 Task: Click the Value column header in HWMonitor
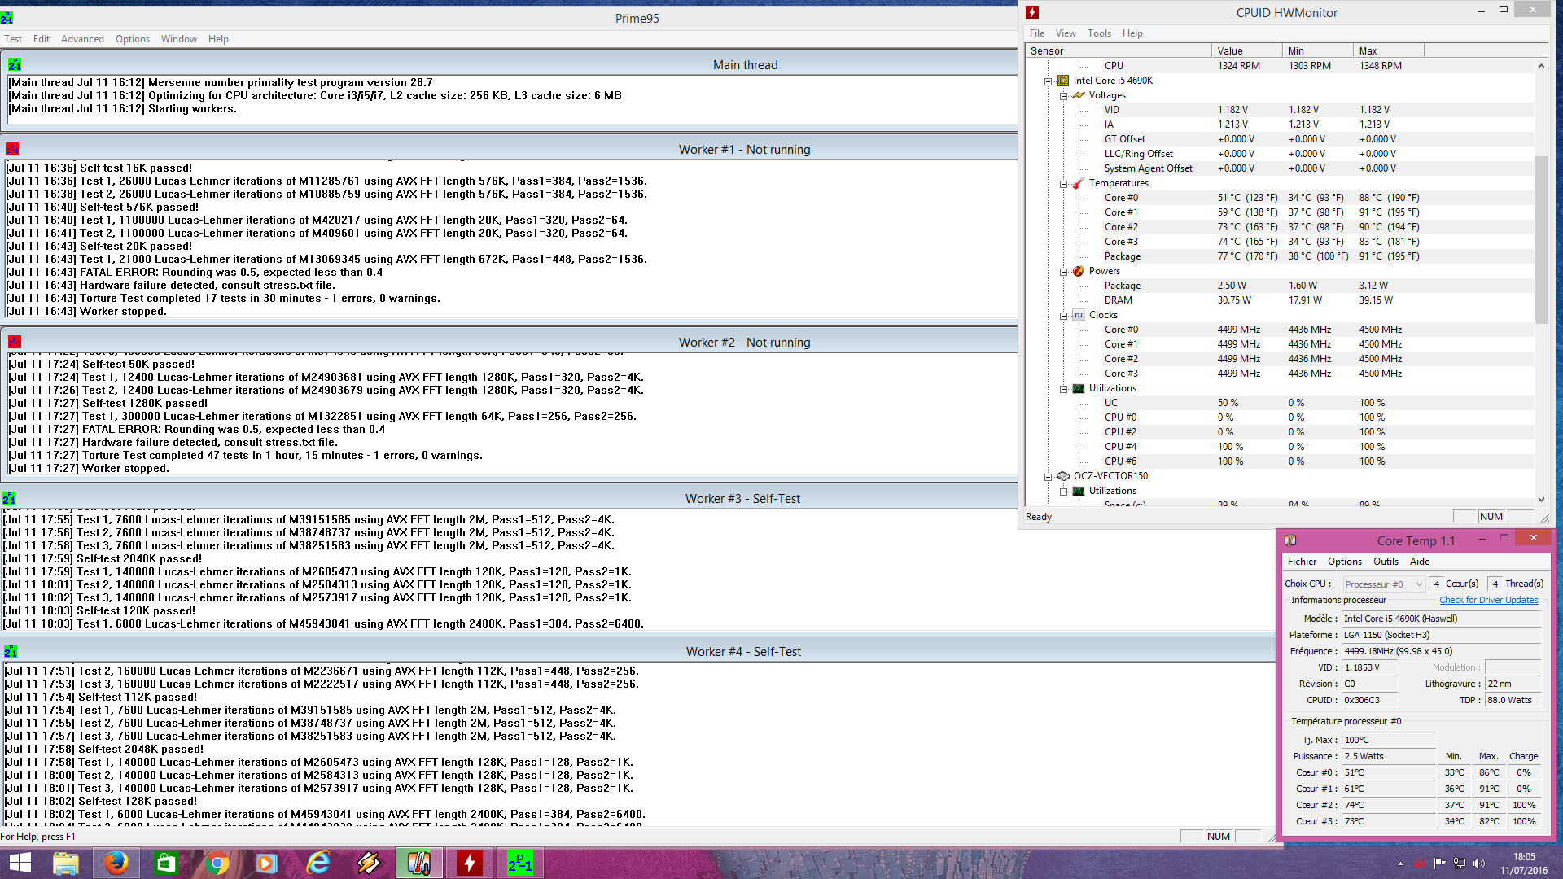[x=1246, y=50]
